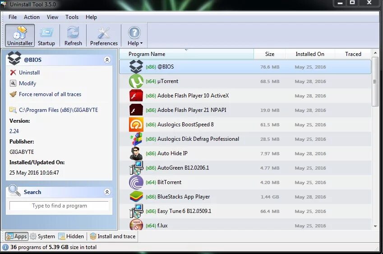Click the 76.6 MB size value
The width and height of the screenshot is (383, 254).
pos(270,67)
